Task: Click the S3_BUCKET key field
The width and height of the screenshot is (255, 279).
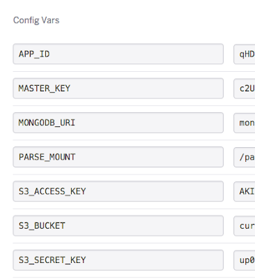Action: coord(118,226)
